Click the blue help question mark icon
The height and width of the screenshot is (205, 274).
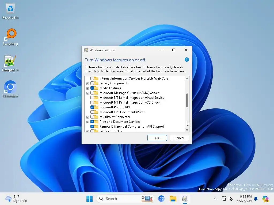(187, 60)
